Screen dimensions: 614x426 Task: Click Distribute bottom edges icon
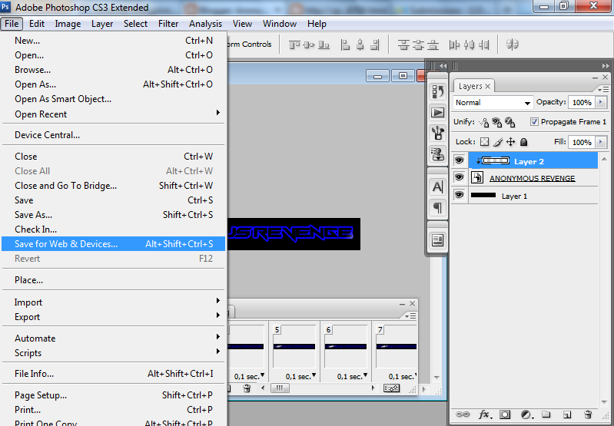pyautogui.click(x=433, y=45)
